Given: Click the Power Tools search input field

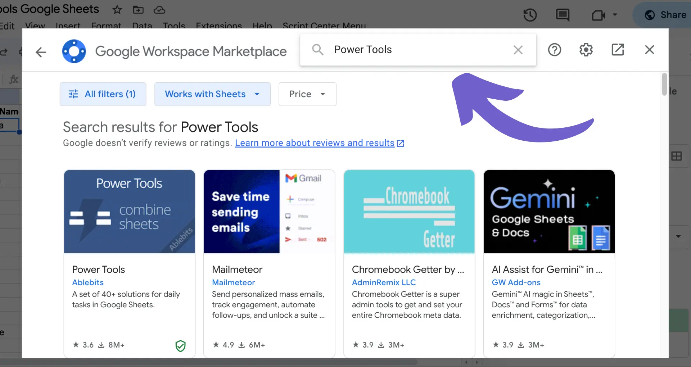Looking at the screenshot, I should click(x=417, y=50).
